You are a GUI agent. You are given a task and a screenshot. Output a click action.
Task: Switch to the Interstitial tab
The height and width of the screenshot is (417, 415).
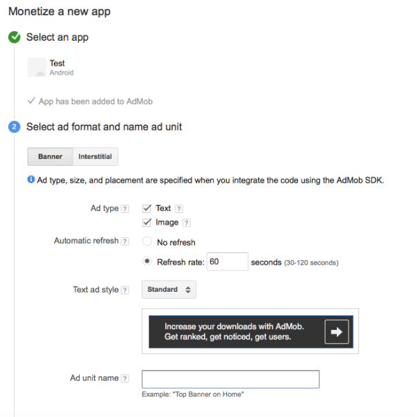[95, 157]
